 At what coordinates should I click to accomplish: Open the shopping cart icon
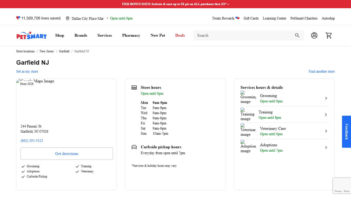(329, 35)
